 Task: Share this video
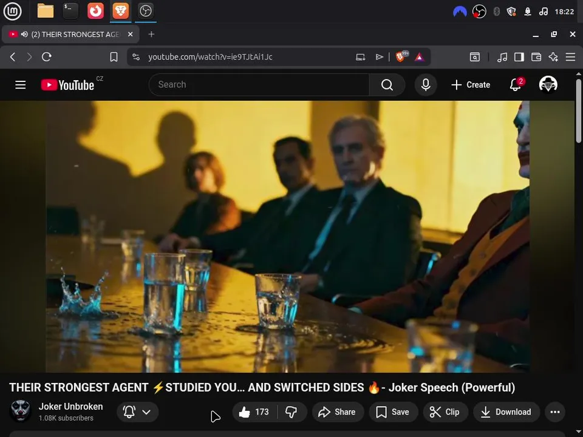pos(338,412)
